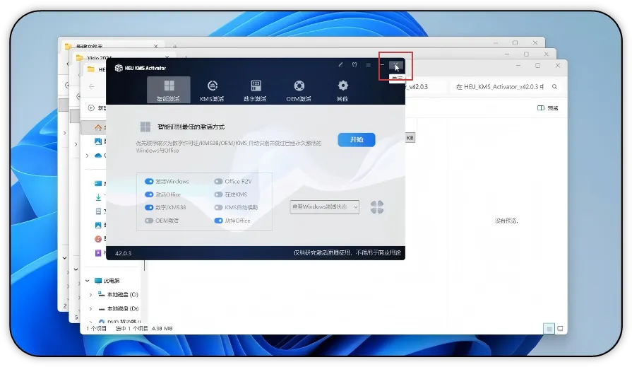Close the 新建文件夹 tab in the back window
This screenshot has height=367, width=632.
coord(155,47)
